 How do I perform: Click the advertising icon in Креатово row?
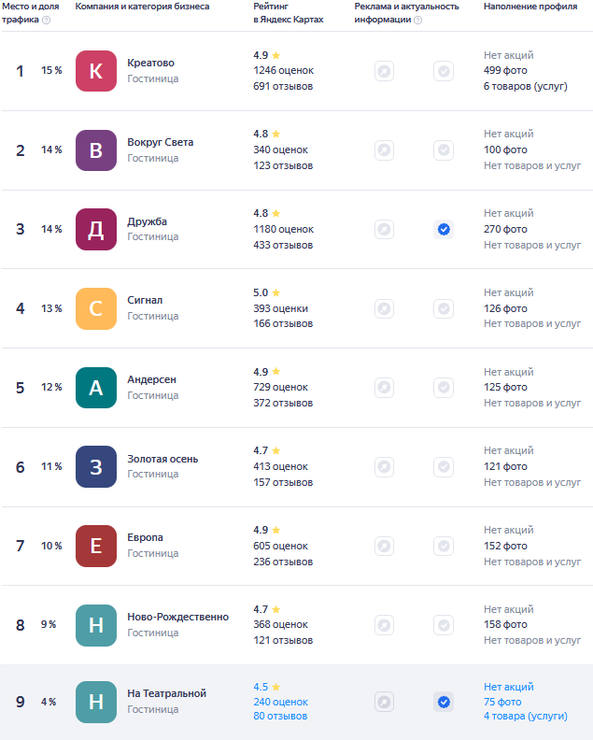click(385, 71)
